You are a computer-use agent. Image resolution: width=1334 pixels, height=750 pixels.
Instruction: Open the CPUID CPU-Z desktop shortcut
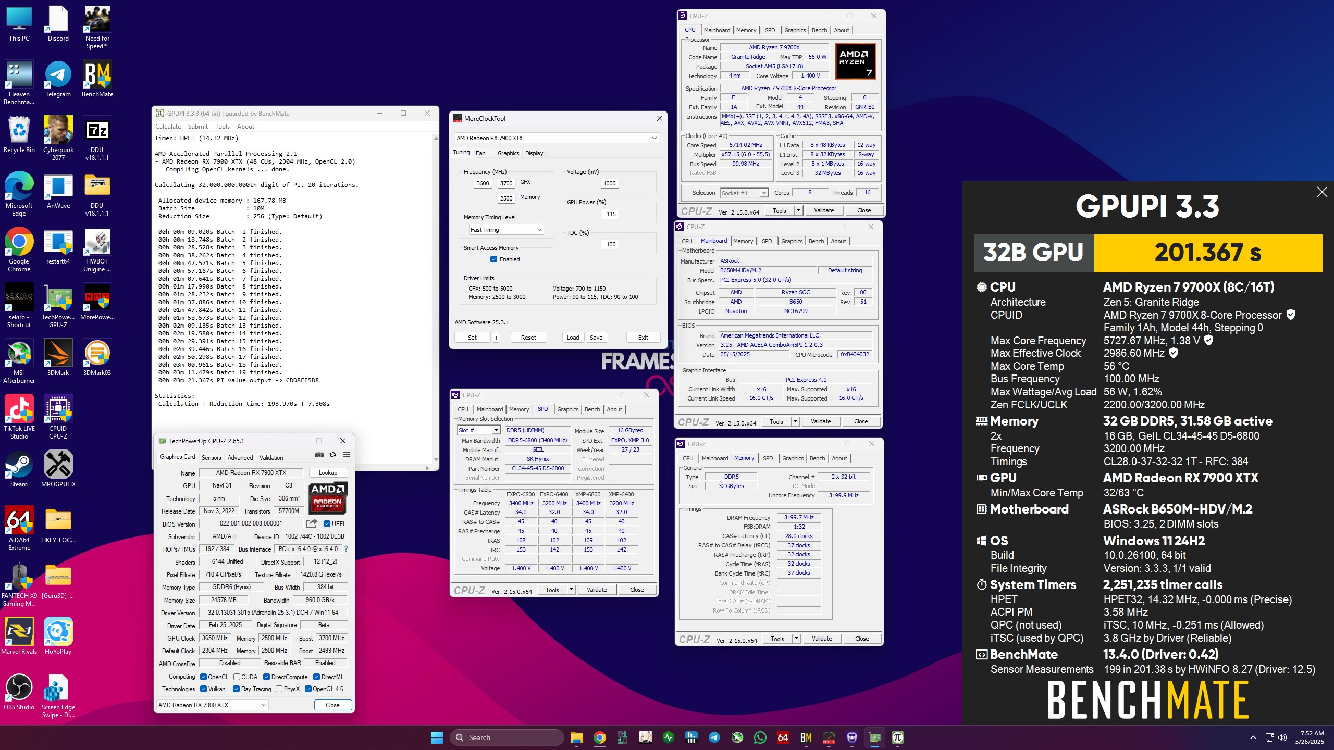(x=58, y=417)
